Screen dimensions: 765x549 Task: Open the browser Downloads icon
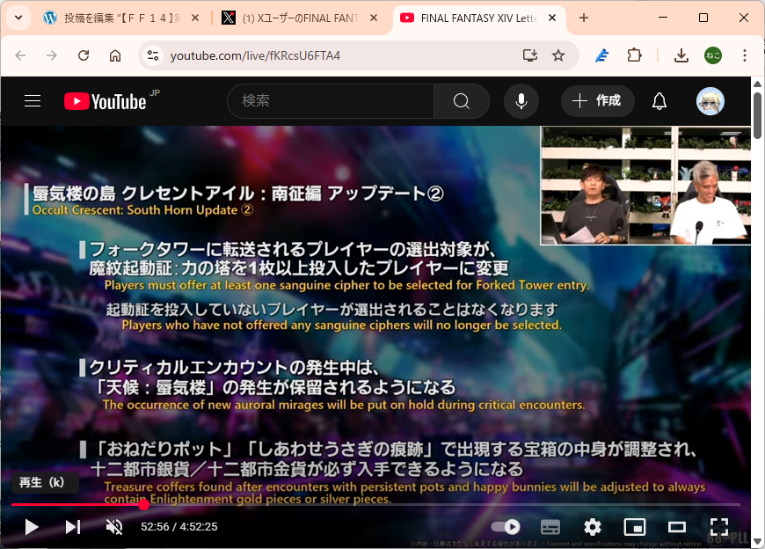[681, 55]
